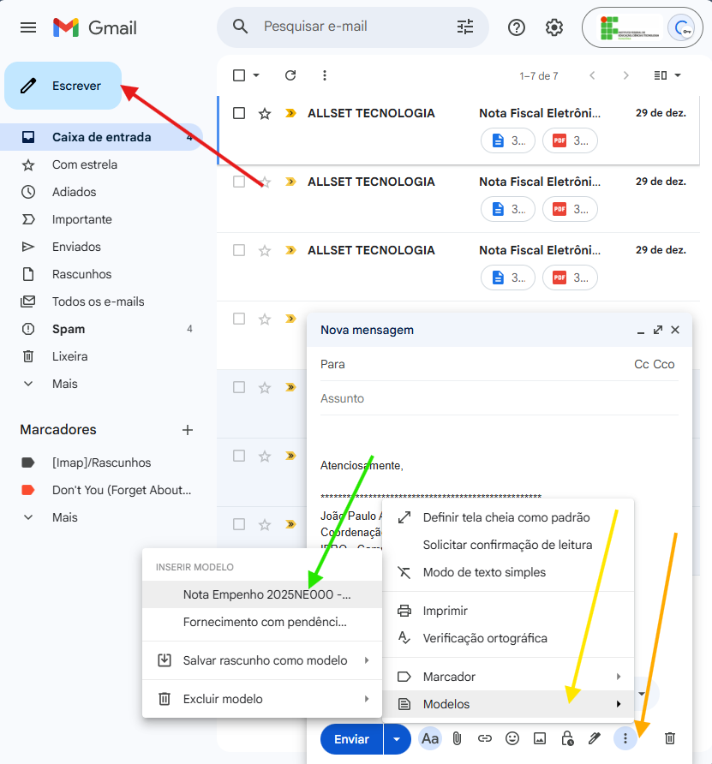Open the emoji picker in compose toolbar
Image resolution: width=712 pixels, height=764 pixels.
pos(512,738)
